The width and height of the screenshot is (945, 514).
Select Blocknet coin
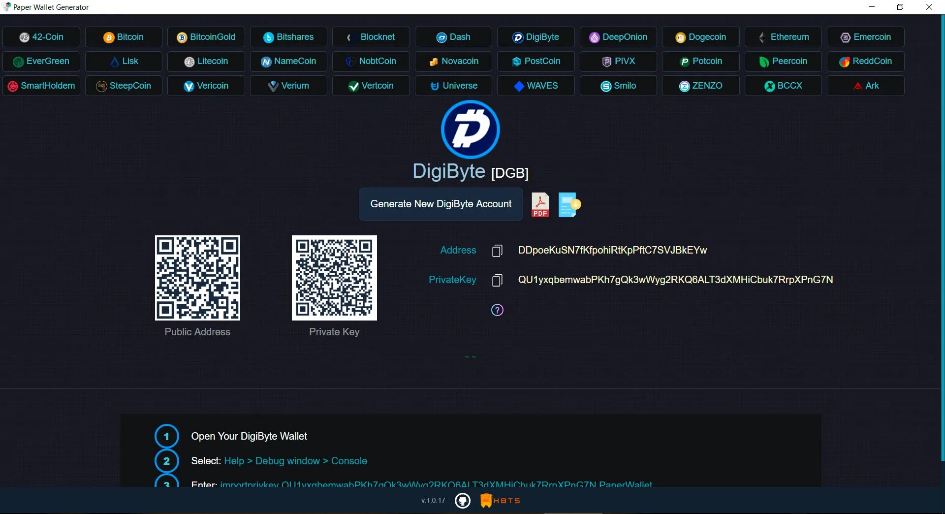coord(371,37)
